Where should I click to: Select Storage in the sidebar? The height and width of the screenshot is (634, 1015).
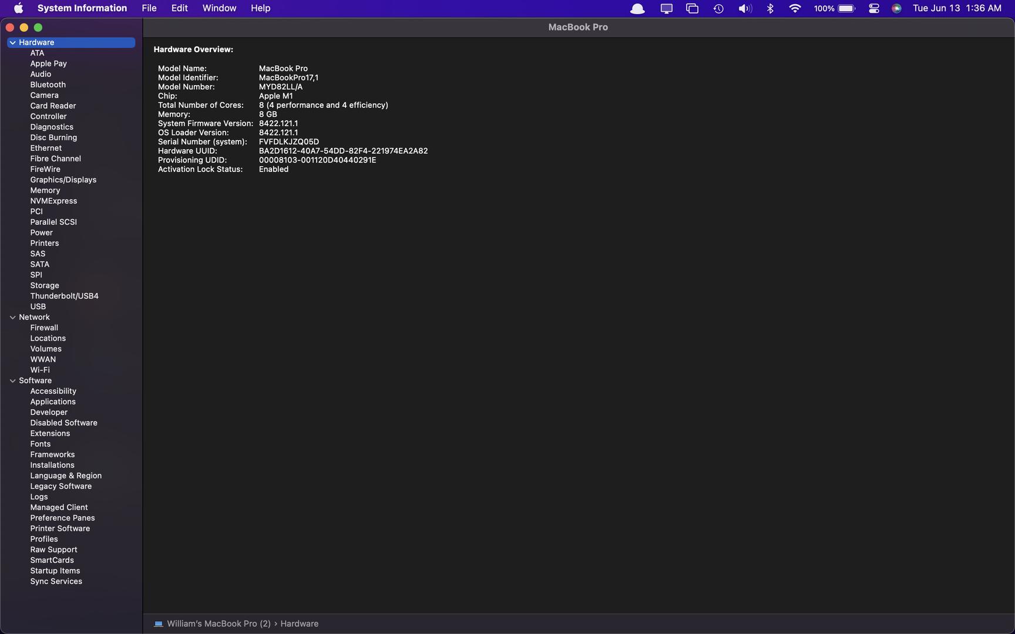[45, 285]
